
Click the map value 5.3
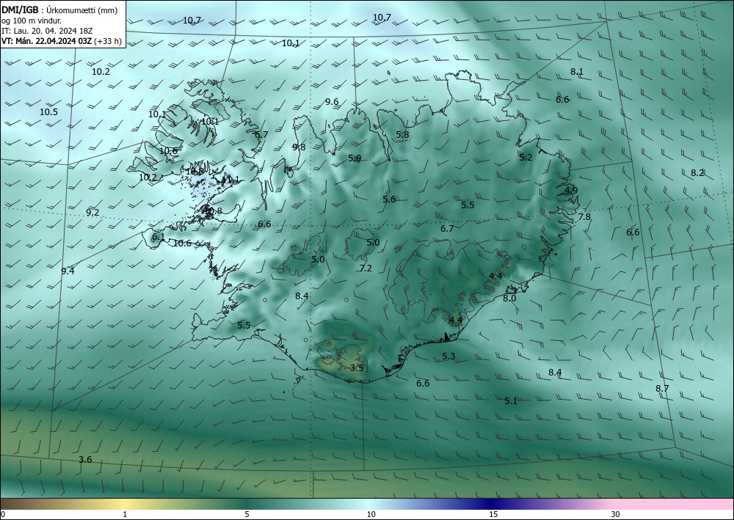[x=448, y=356]
